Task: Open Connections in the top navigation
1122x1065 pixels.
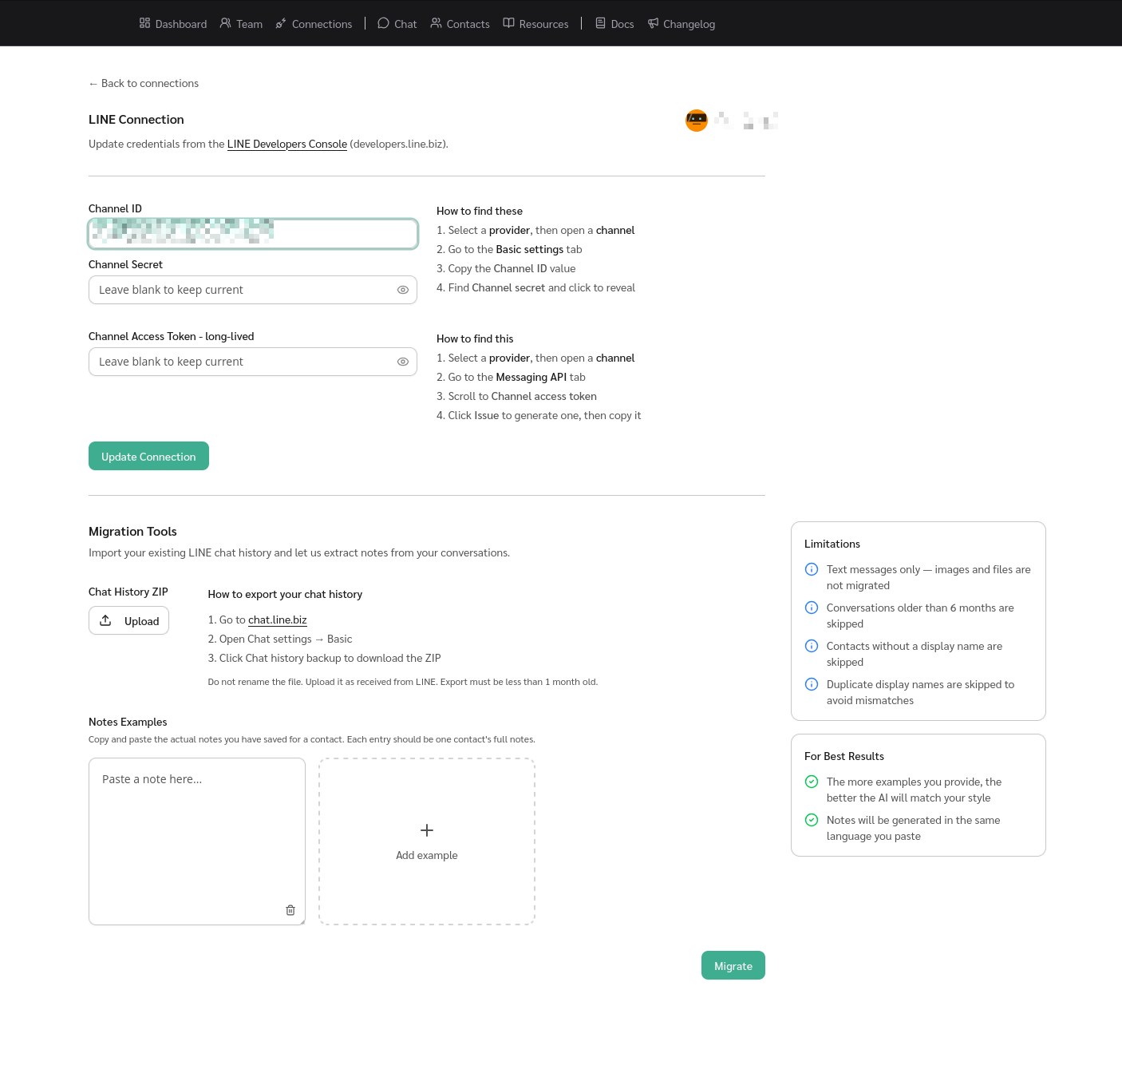Action: 314,24
